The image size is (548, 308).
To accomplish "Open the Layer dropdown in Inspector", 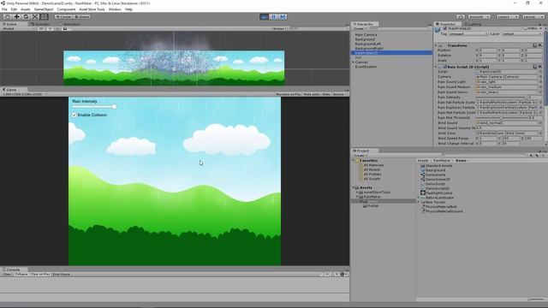I will point(521,34).
